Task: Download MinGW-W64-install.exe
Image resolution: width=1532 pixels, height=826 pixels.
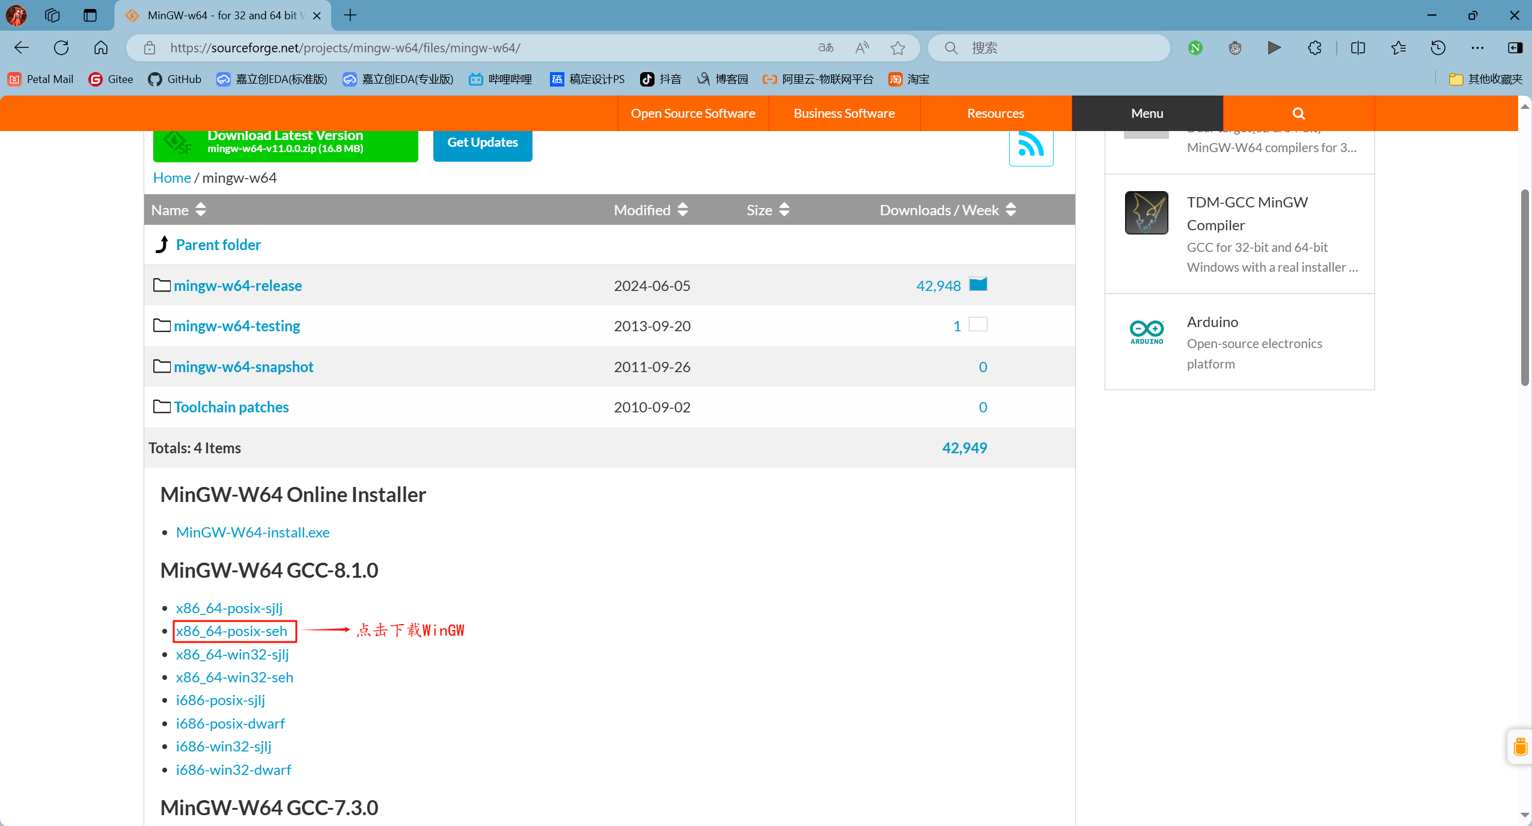Action: tap(252, 532)
